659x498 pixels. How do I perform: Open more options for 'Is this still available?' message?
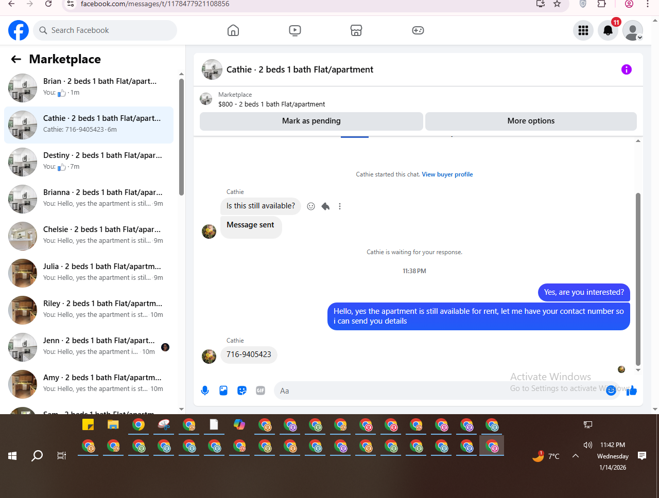pos(340,206)
